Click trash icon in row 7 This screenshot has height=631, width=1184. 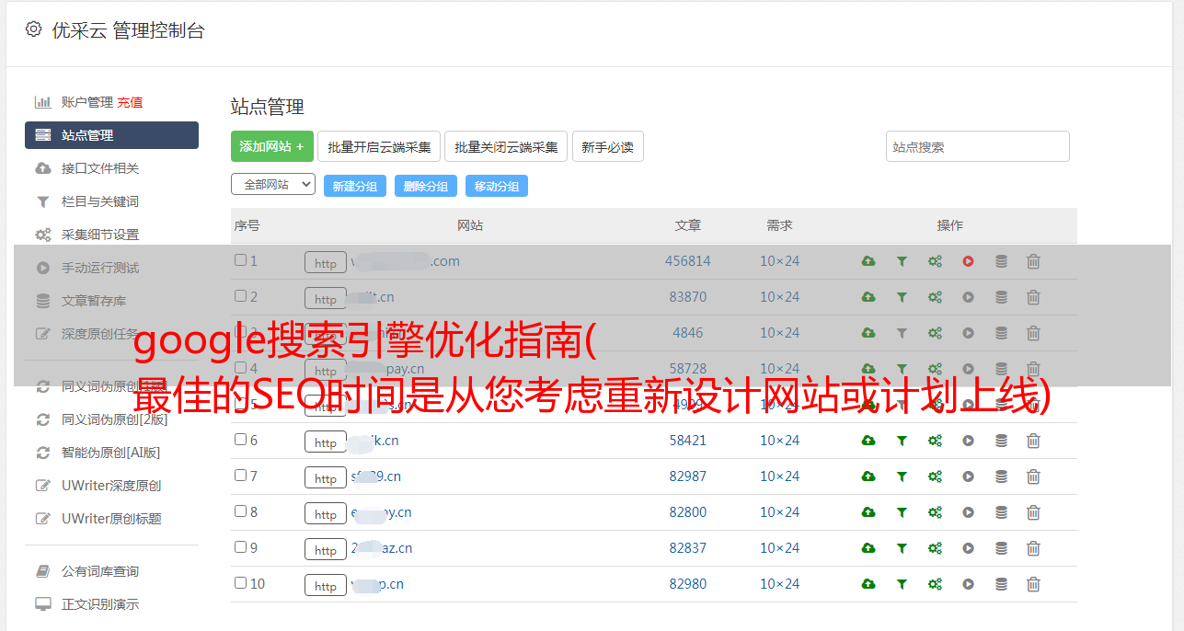point(1033,476)
